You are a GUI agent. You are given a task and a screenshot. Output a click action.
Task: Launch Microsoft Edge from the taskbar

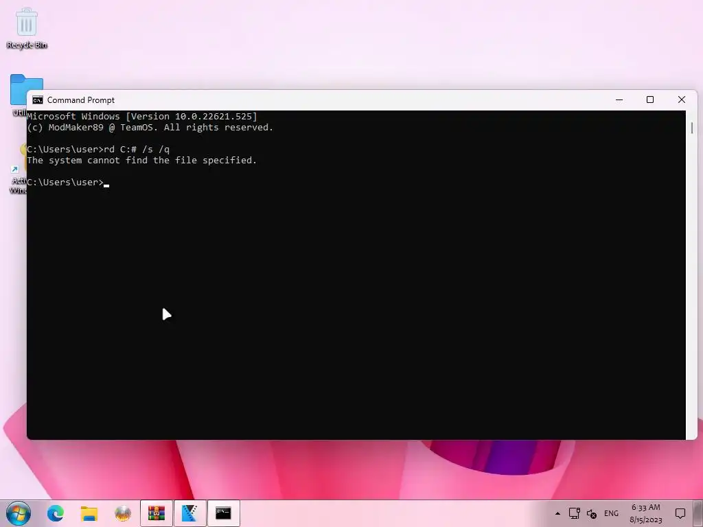click(56, 513)
